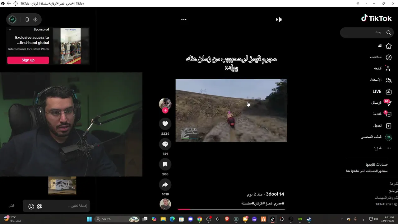The image size is (398, 224).
Task: Open the More (المزيد) sidebar menu
Action: point(382,148)
